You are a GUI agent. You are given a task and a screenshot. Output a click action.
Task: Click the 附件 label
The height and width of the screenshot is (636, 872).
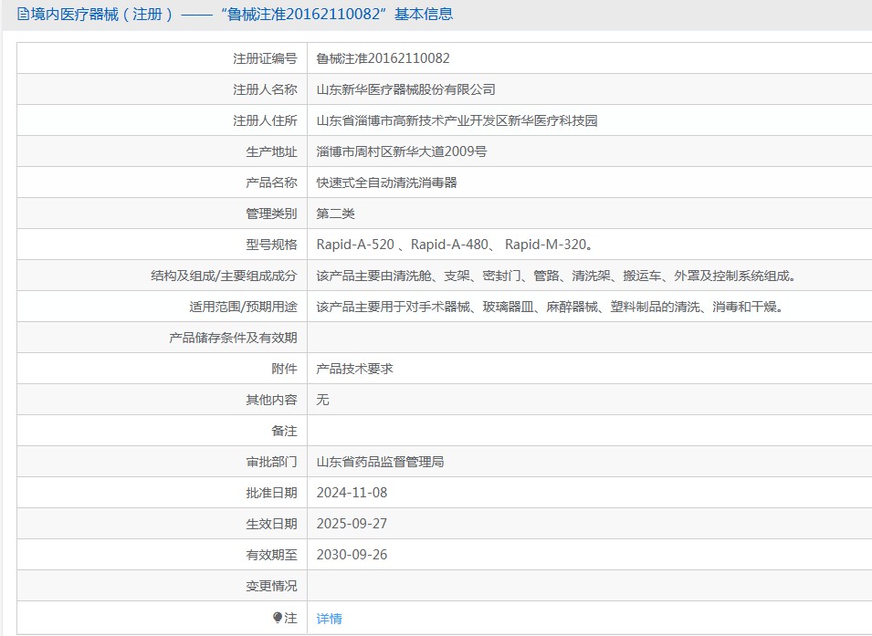coord(284,370)
